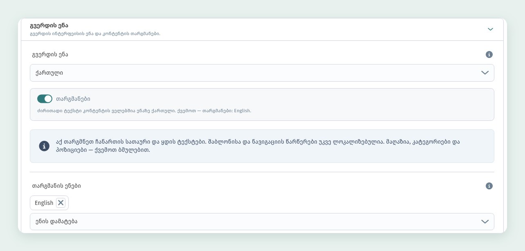Collapse the გვერდის ენა section chevron
The image size is (525, 251).
point(490,29)
